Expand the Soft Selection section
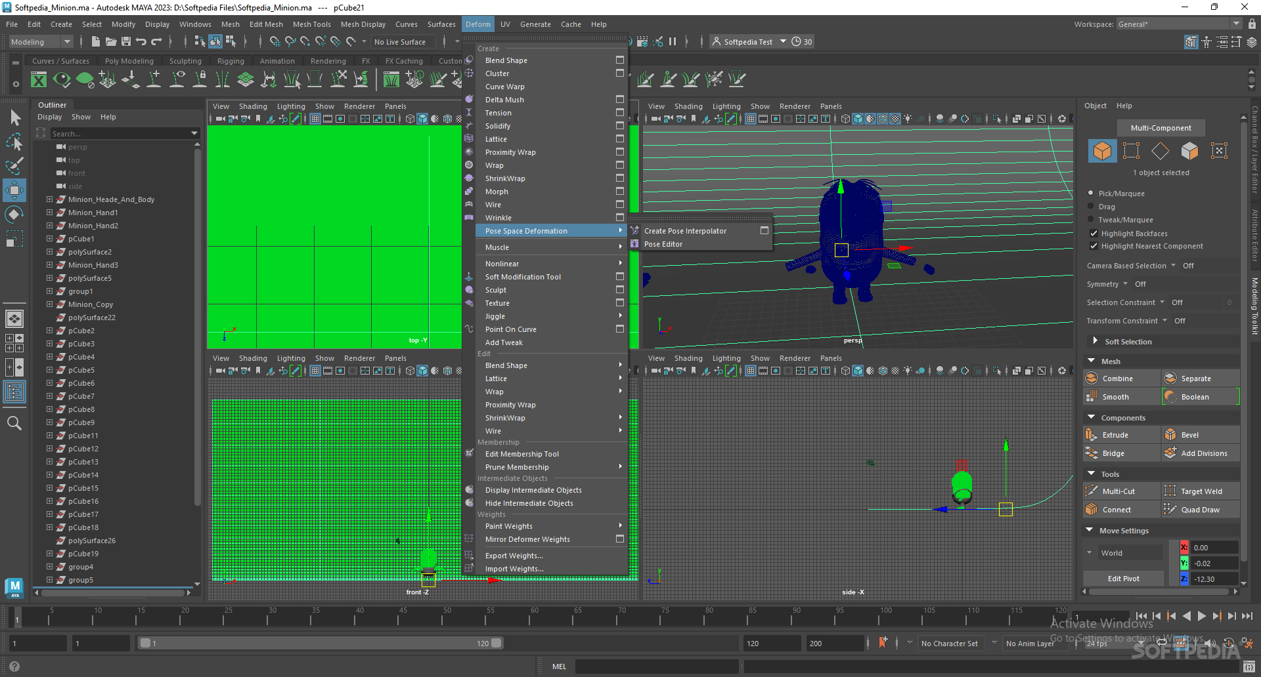Viewport: 1261px width, 677px height. coord(1095,340)
